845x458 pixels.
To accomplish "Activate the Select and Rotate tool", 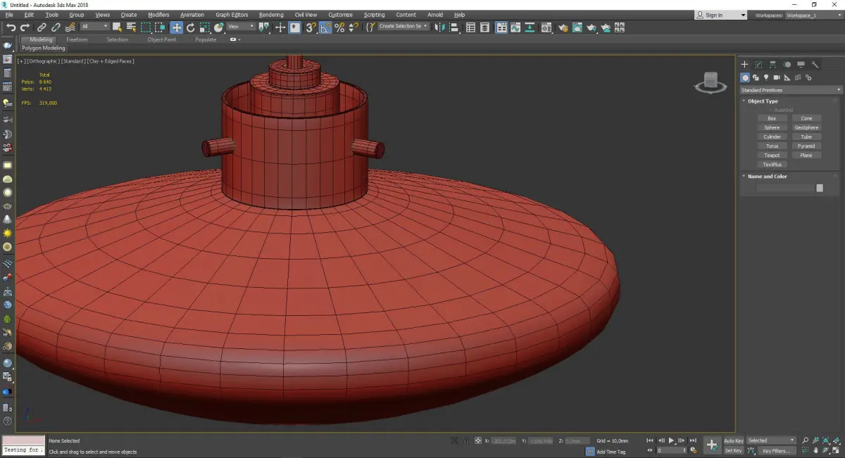I will point(190,27).
